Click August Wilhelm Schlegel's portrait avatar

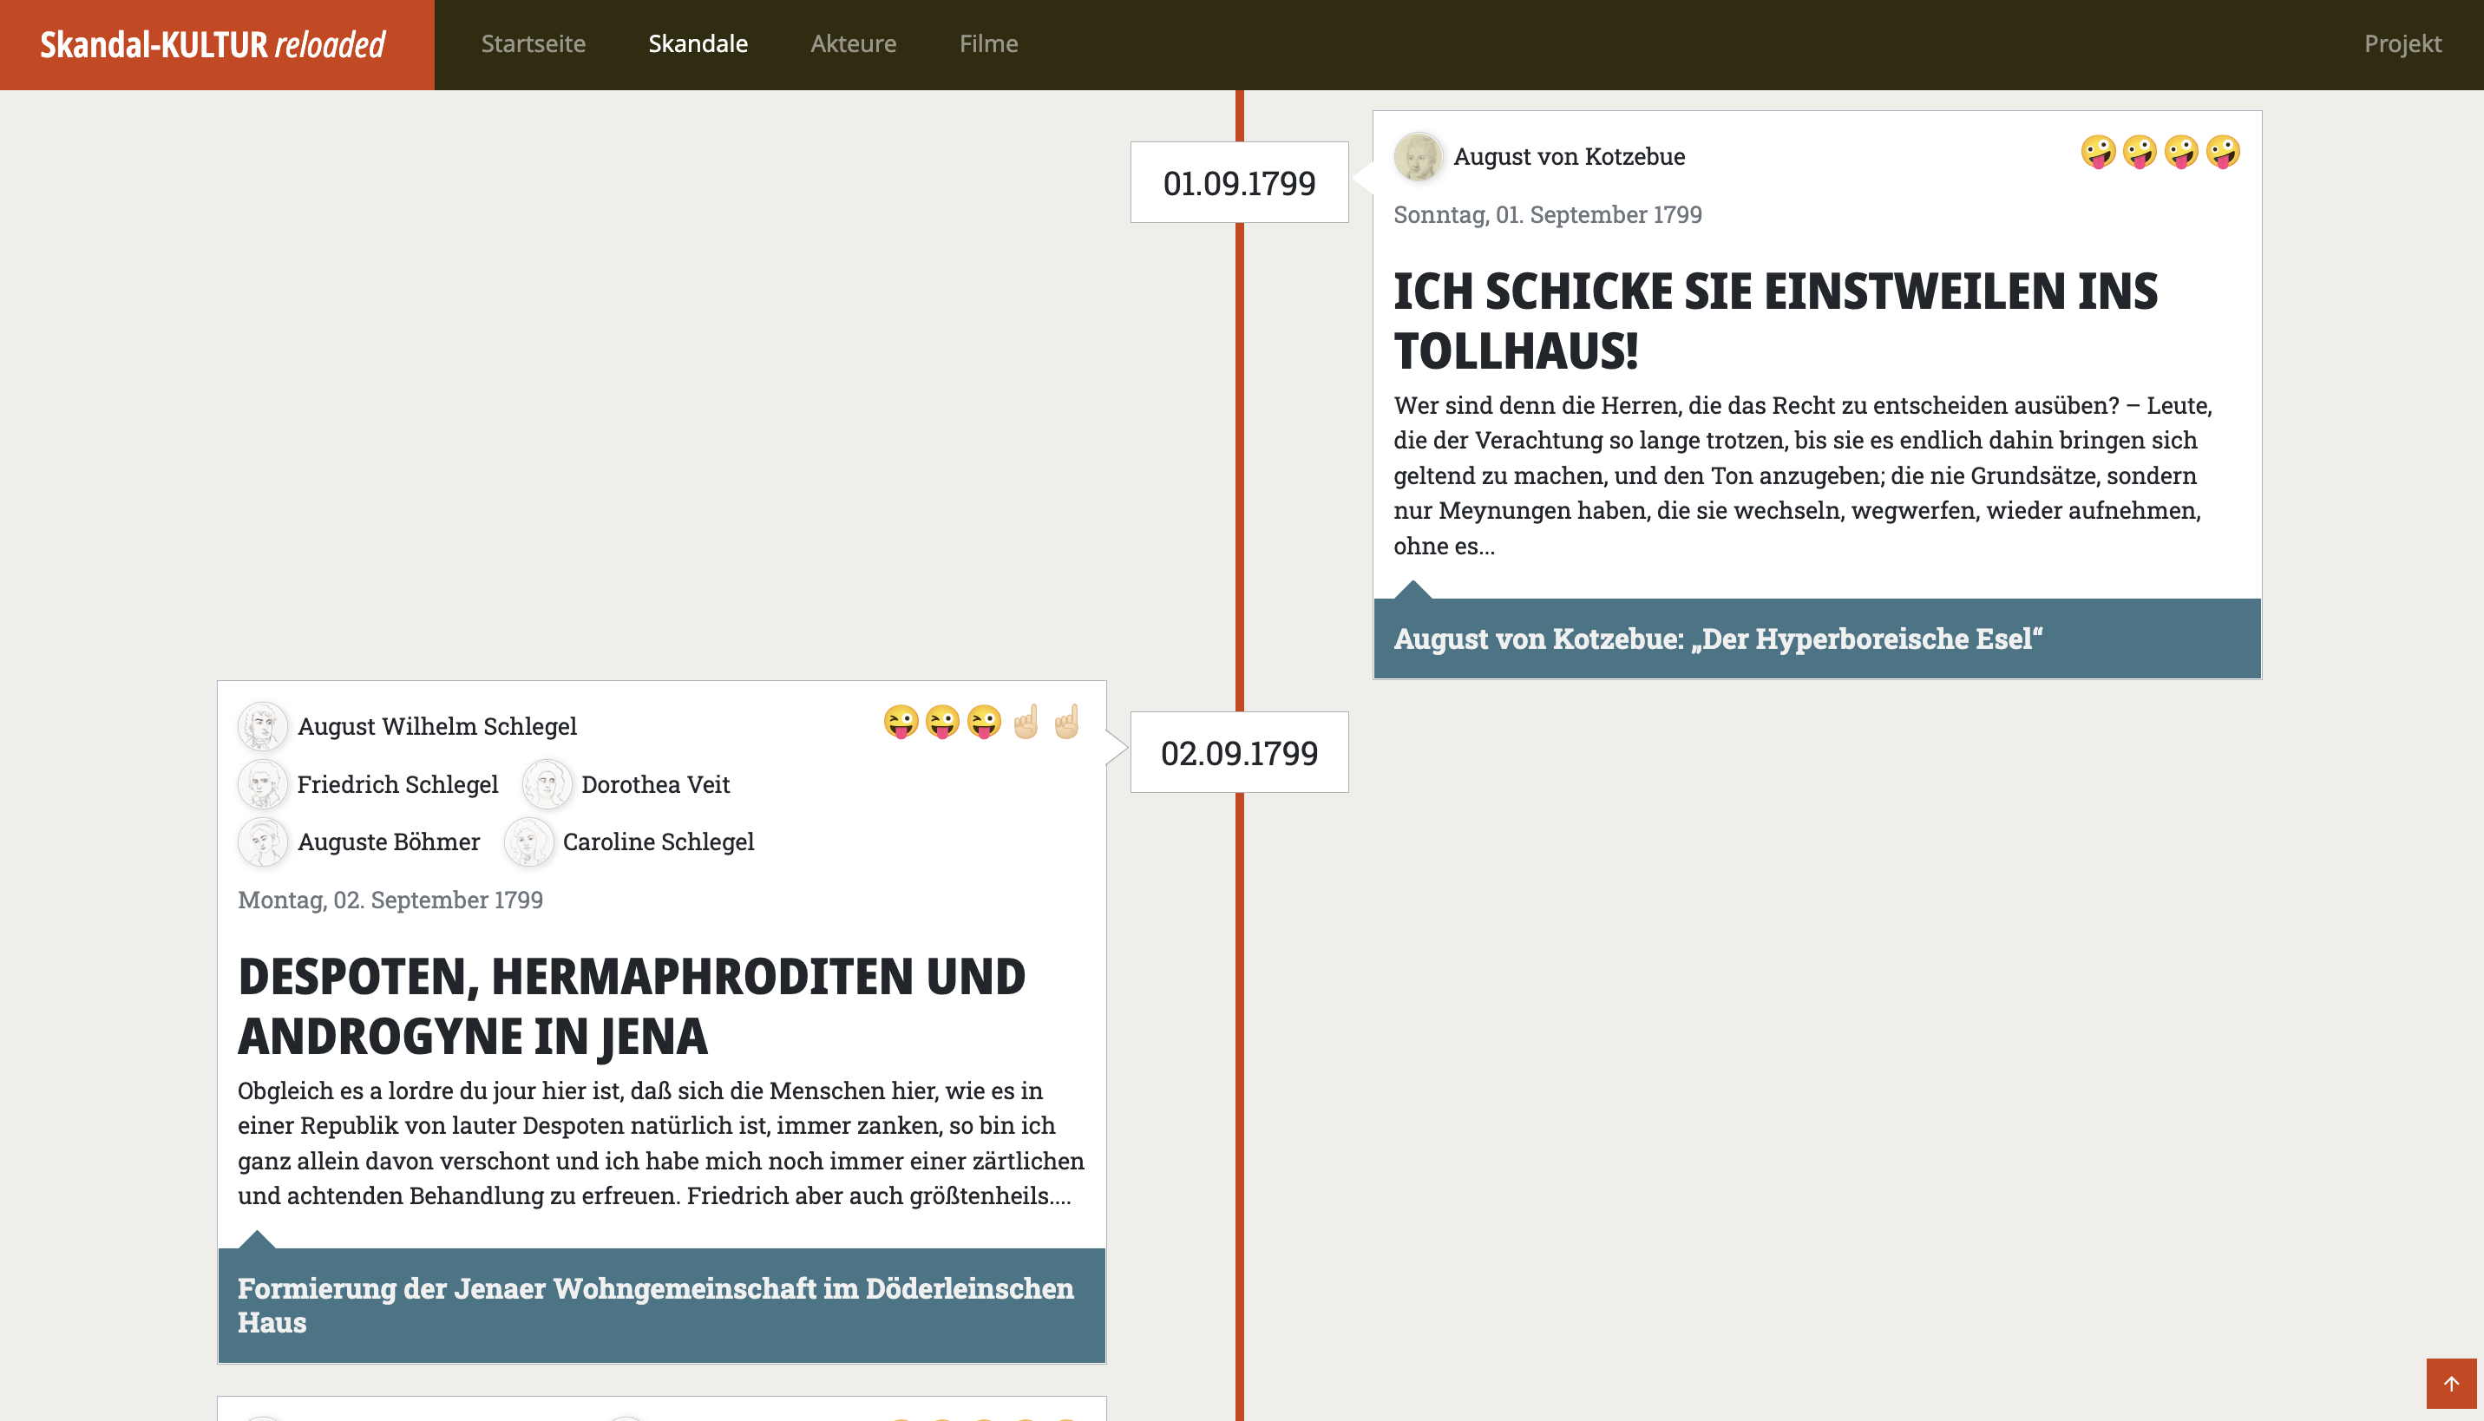tap(263, 726)
